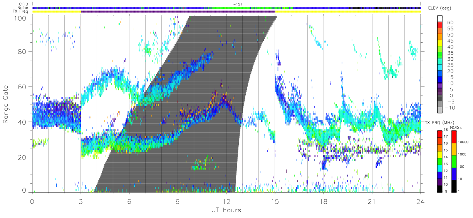The image size is (473, 218).
Task: Click x-axis tick label '6'
Action: (x=129, y=201)
